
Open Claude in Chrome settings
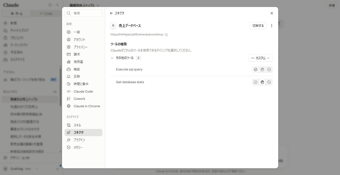(83, 106)
